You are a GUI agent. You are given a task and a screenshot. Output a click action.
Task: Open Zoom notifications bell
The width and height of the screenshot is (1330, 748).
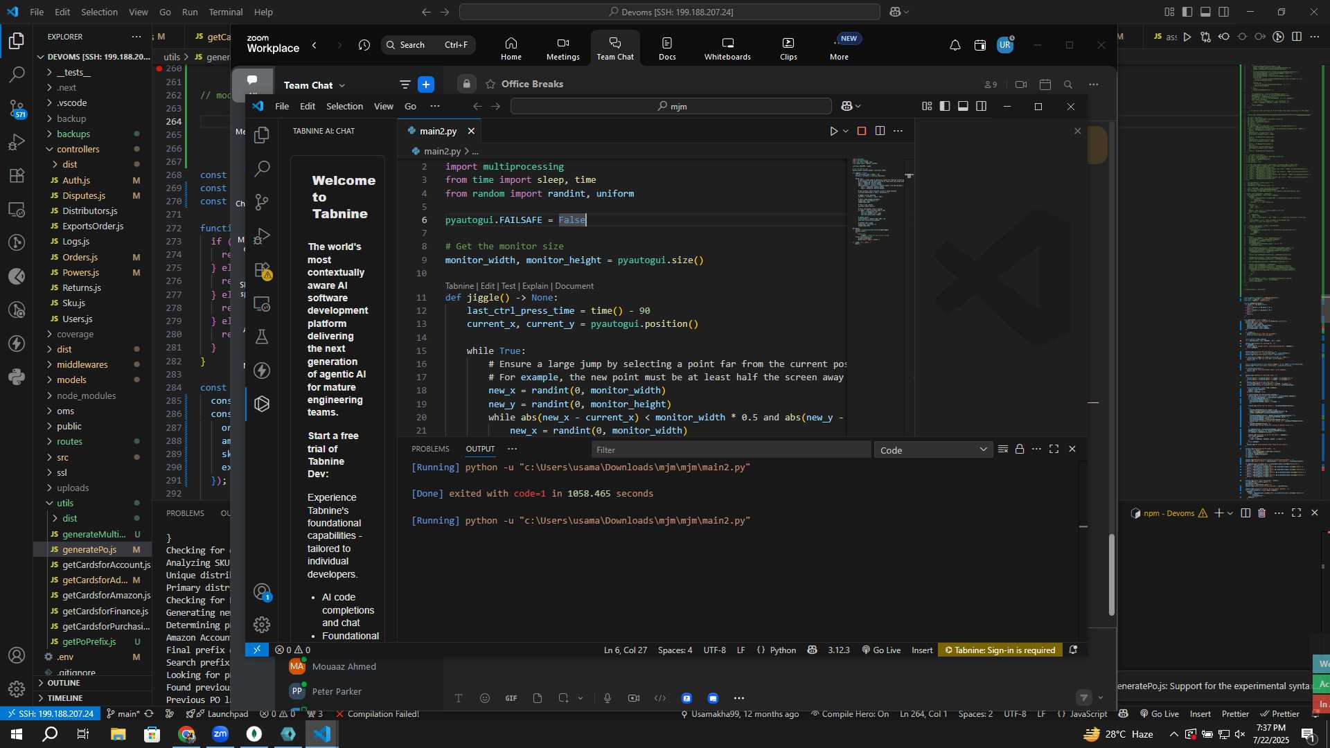coord(955,45)
